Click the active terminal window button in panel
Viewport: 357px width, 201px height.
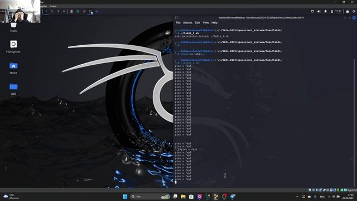[x=91, y=11]
